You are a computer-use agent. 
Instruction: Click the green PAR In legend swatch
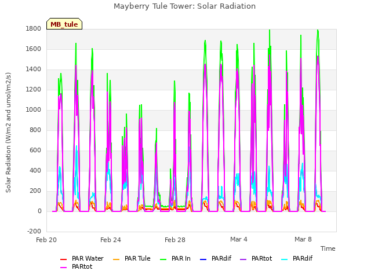pyautogui.click(x=163, y=259)
